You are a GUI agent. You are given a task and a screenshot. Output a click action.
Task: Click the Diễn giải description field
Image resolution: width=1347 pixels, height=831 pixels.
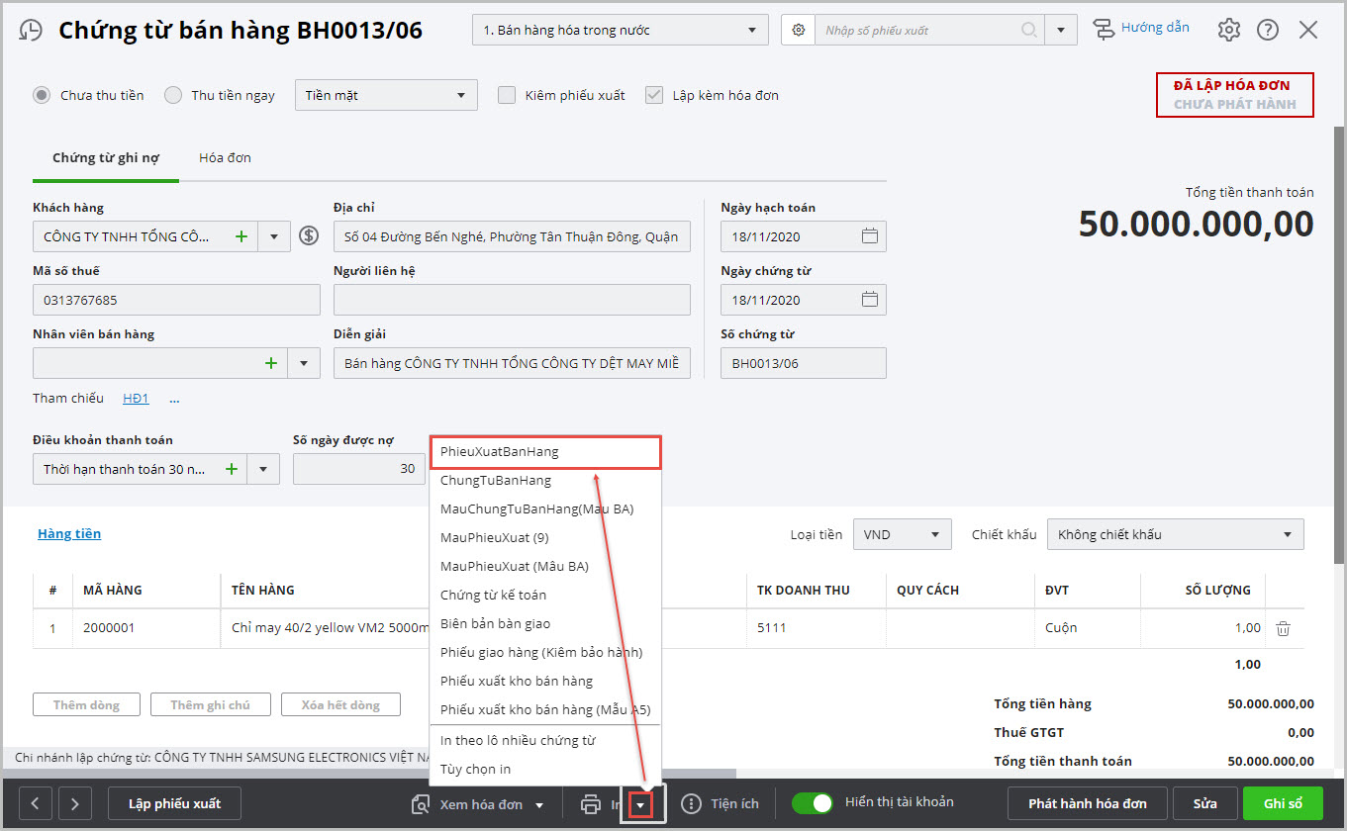[511, 363]
